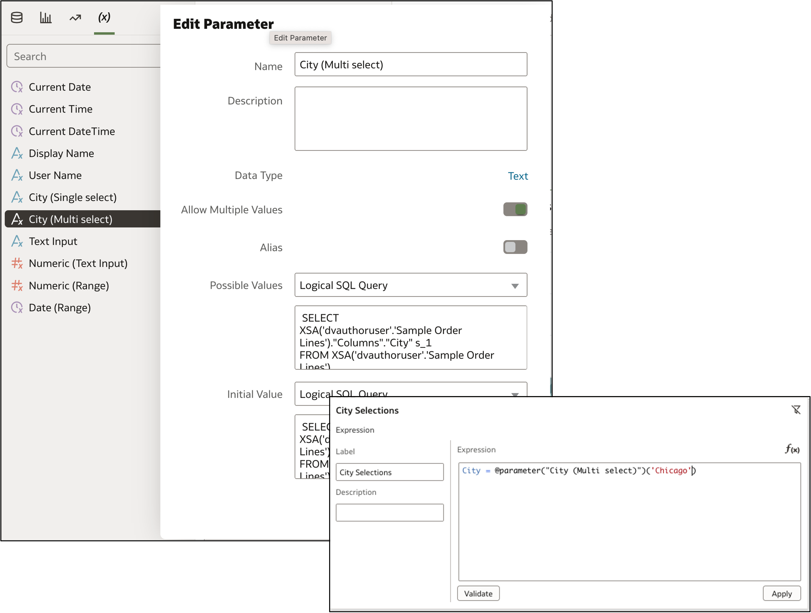Select the City (Single select) parameter

[73, 197]
